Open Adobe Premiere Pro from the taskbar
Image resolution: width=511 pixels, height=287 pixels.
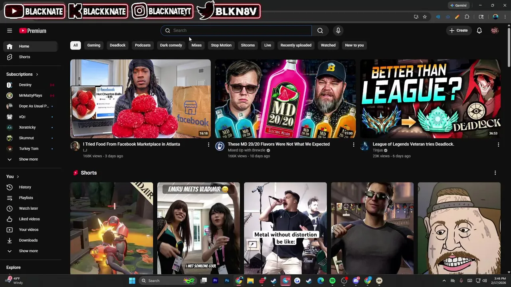tap(215, 281)
